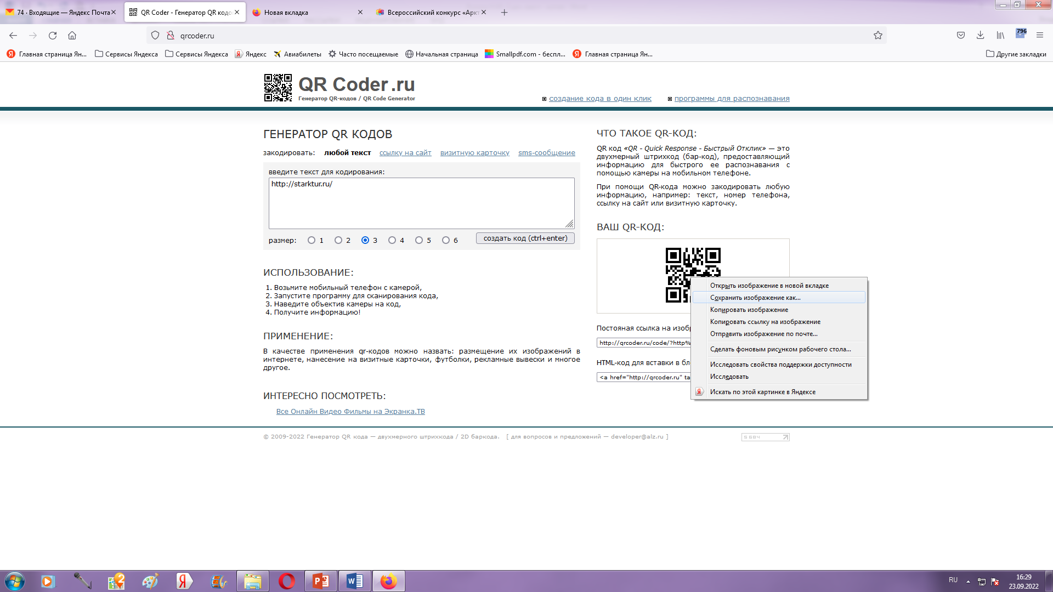Choose size 6 radio option
Viewport: 1053px width, 592px height.
pyautogui.click(x=446, y=240)
